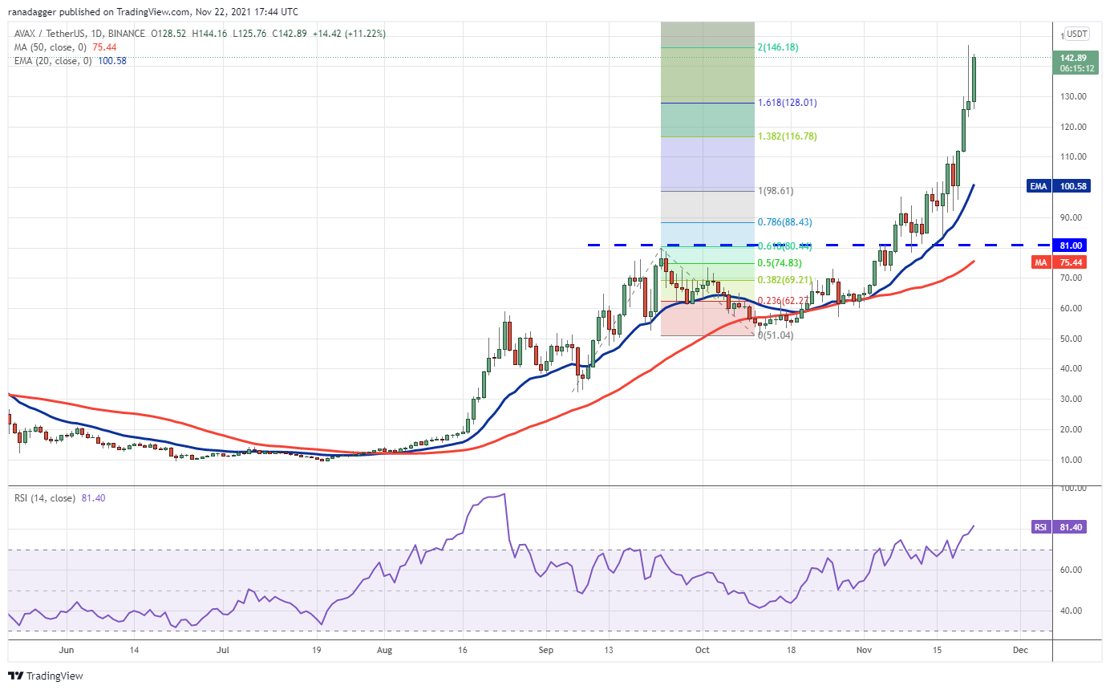
Task: Click the Nov label on time axis
Action: [864, 650]
